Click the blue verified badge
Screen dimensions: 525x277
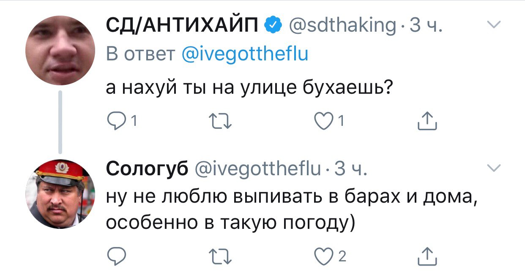click(274, 26)
